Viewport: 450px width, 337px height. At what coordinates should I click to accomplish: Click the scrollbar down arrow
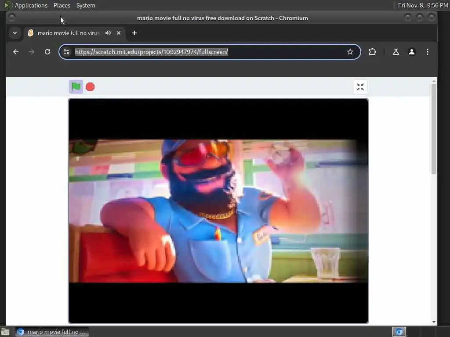pyautogui.click(x=434, y=322)
